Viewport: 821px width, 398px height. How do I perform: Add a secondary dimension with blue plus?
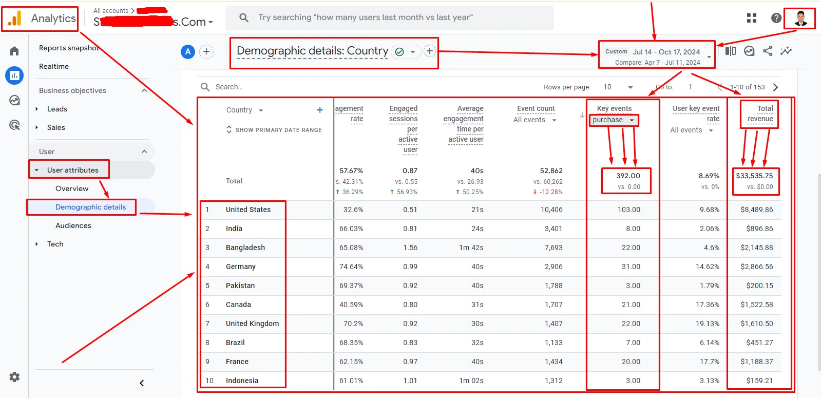pyautogui.click(x=320, y=110)
